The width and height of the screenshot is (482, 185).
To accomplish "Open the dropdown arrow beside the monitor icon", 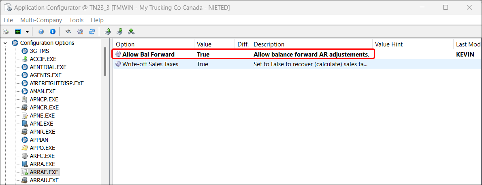I will click(27, 32).
